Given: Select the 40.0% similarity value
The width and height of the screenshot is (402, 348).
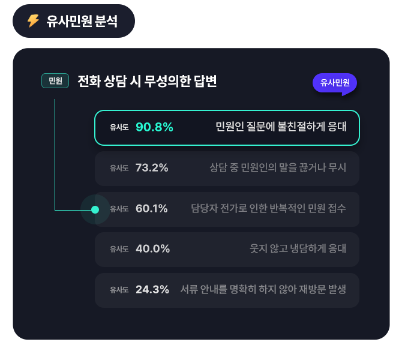Looking at the screenshot, I should click(x=152, y=249).
